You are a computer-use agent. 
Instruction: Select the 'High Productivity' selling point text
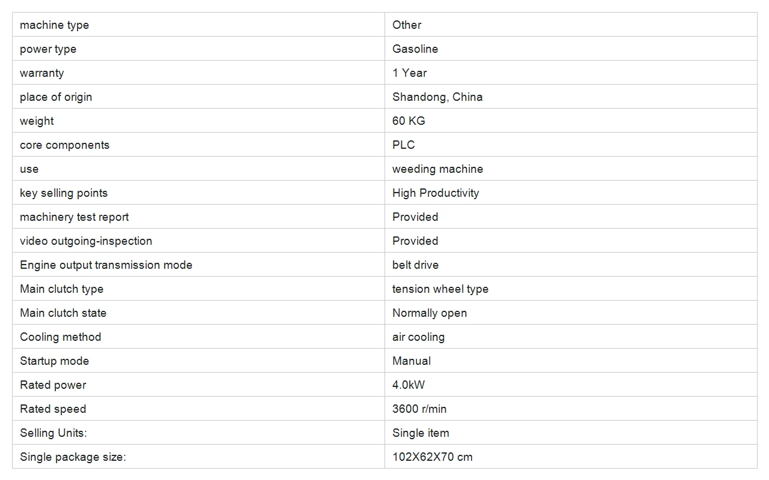point(436,193)
